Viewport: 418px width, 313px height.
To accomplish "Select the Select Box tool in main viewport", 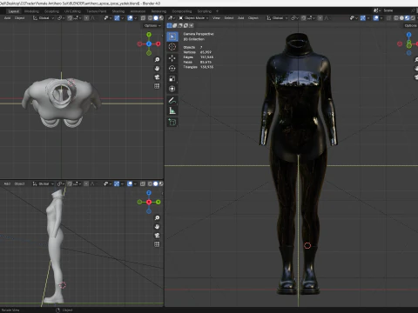I will point(172,37).
